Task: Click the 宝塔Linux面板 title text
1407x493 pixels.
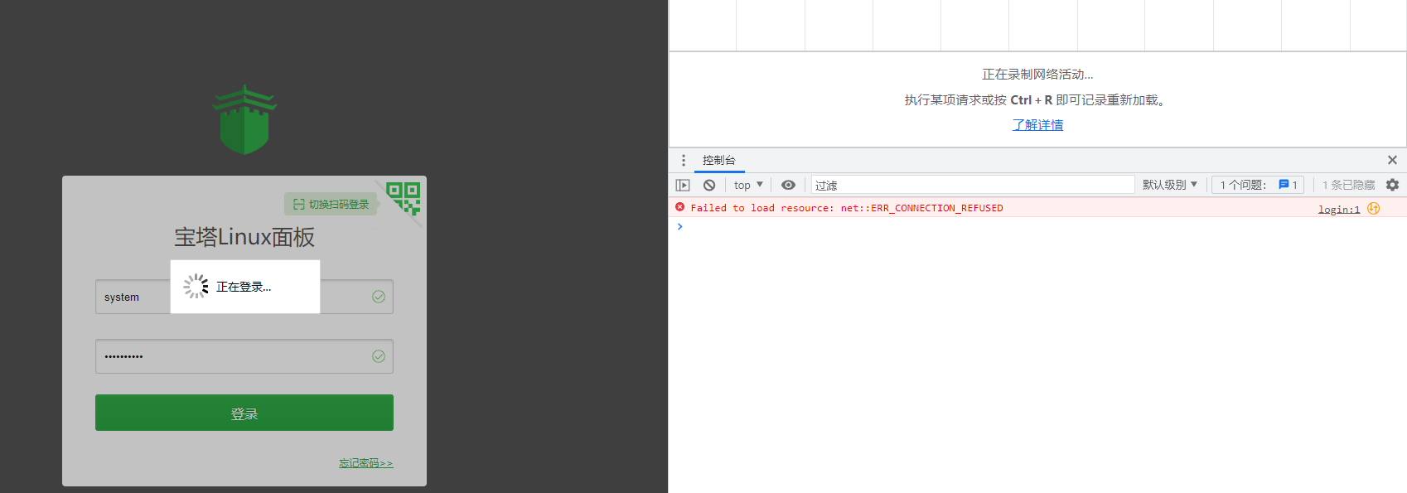Action: click(244, 237)
